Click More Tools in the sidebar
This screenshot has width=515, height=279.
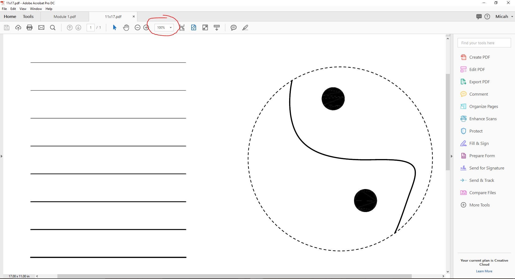coord(475,205)
